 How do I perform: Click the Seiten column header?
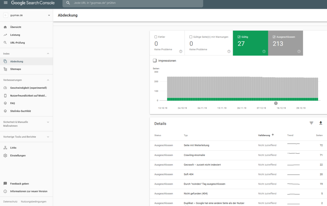319,135
